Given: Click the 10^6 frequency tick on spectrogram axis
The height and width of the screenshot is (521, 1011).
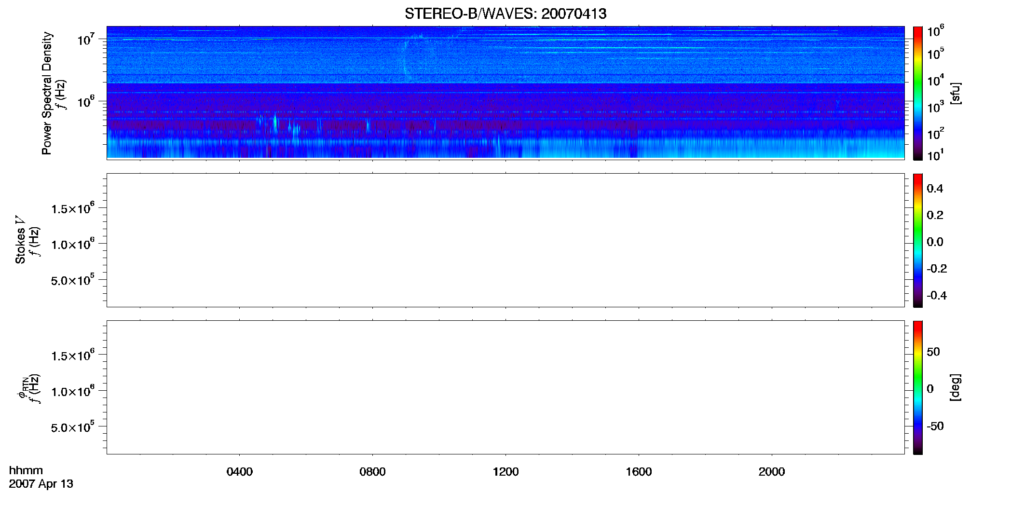Looking at the screenshot, I should (x=86, y=101).
